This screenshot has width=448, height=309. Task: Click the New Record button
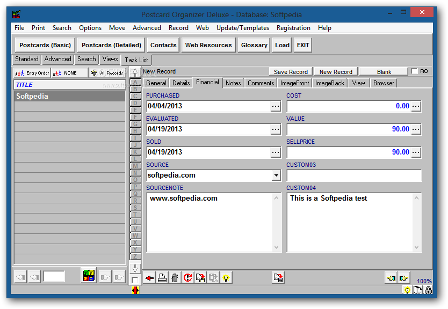coord(336,71)
